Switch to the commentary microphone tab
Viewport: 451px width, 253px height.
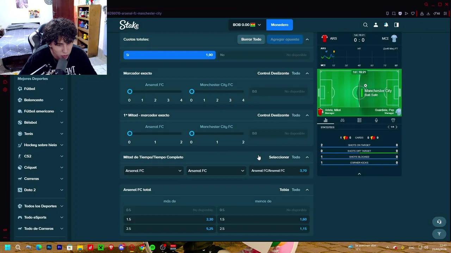point(376,120)
